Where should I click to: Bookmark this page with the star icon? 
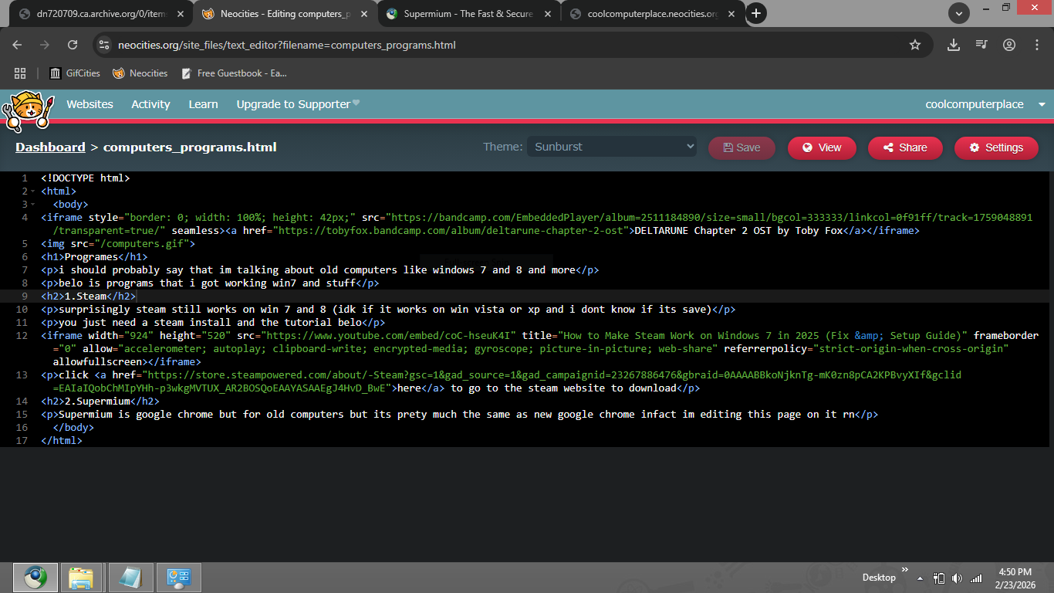pyautogui.click(x=915, y=45)
